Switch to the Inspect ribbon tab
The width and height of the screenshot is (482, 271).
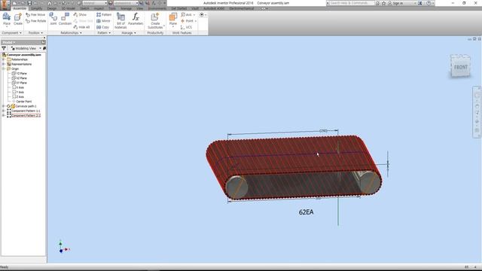point(99,8)
